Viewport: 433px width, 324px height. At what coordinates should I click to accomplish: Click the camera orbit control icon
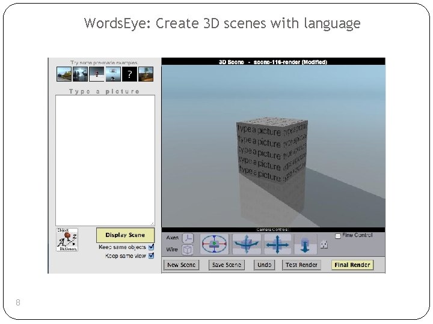click(214, 244)
